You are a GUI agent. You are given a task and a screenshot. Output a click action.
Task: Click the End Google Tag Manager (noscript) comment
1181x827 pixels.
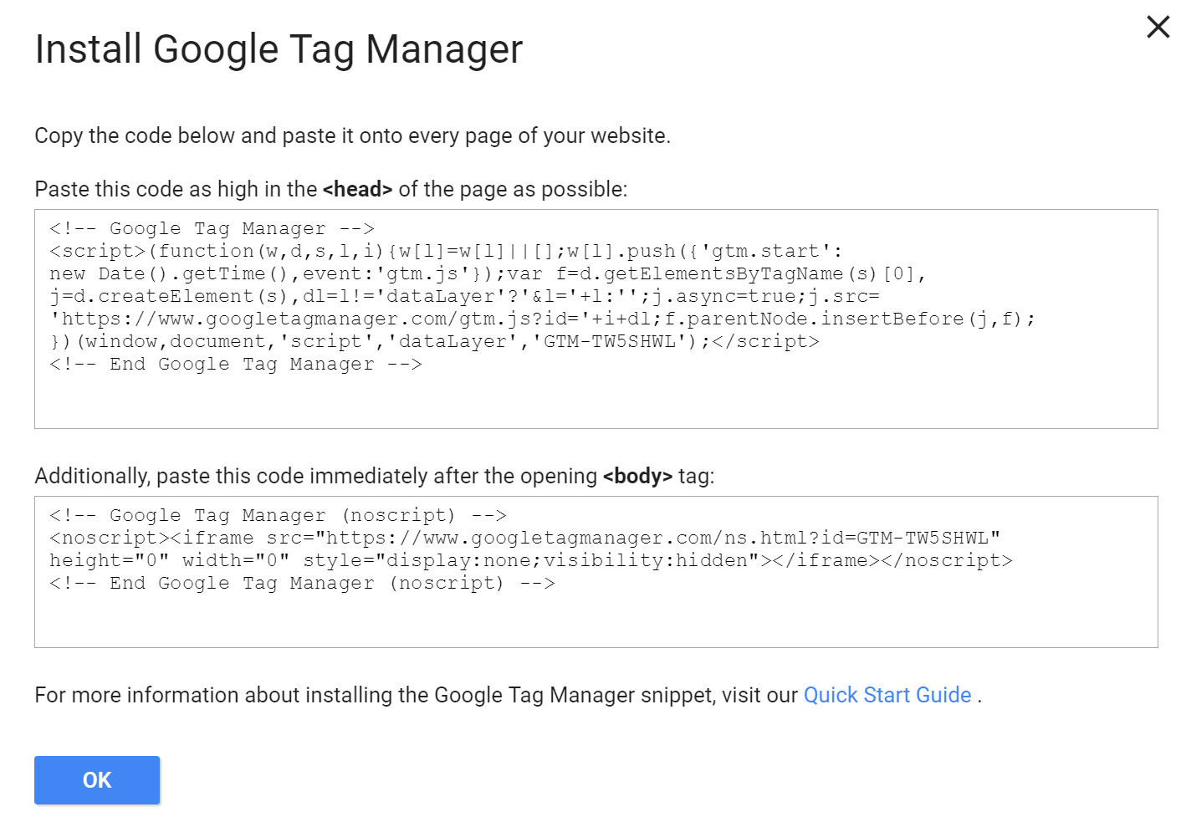[302, 583]
